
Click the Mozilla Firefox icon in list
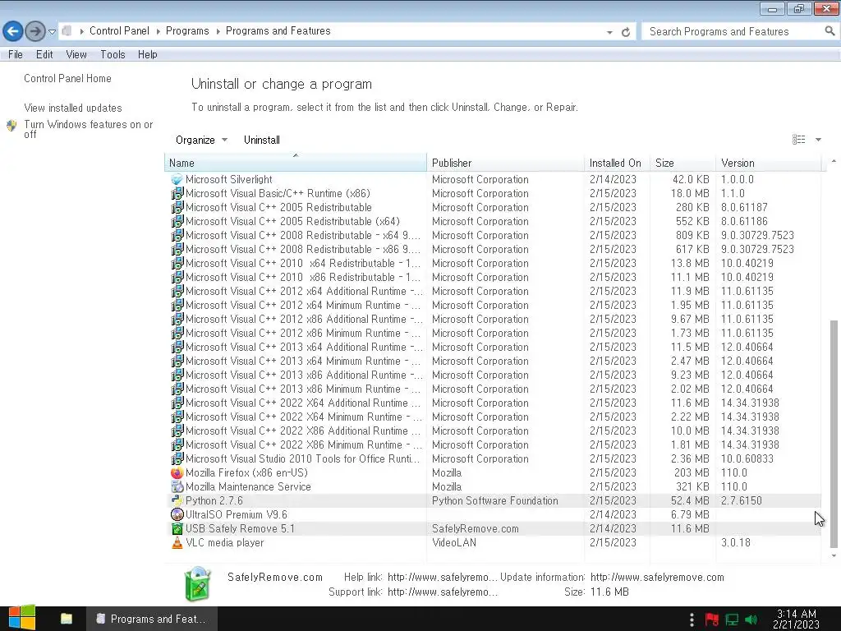coord(177,472)
